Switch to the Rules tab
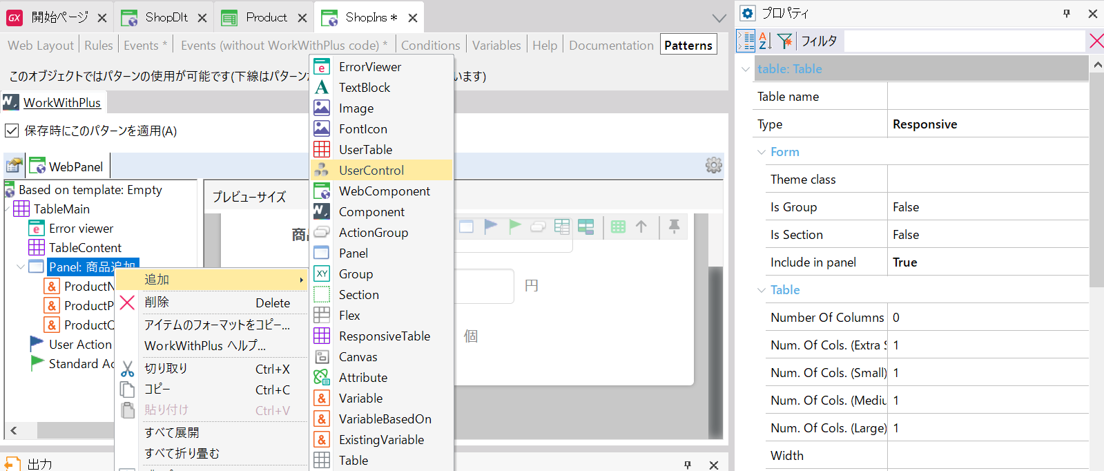This screenshot has height=471, width=1104. tap(99, 46)
